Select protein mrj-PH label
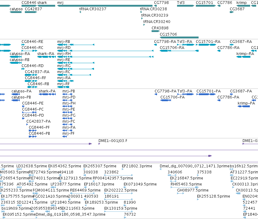Viewport: 258px width, 219px height. [69, 103]
